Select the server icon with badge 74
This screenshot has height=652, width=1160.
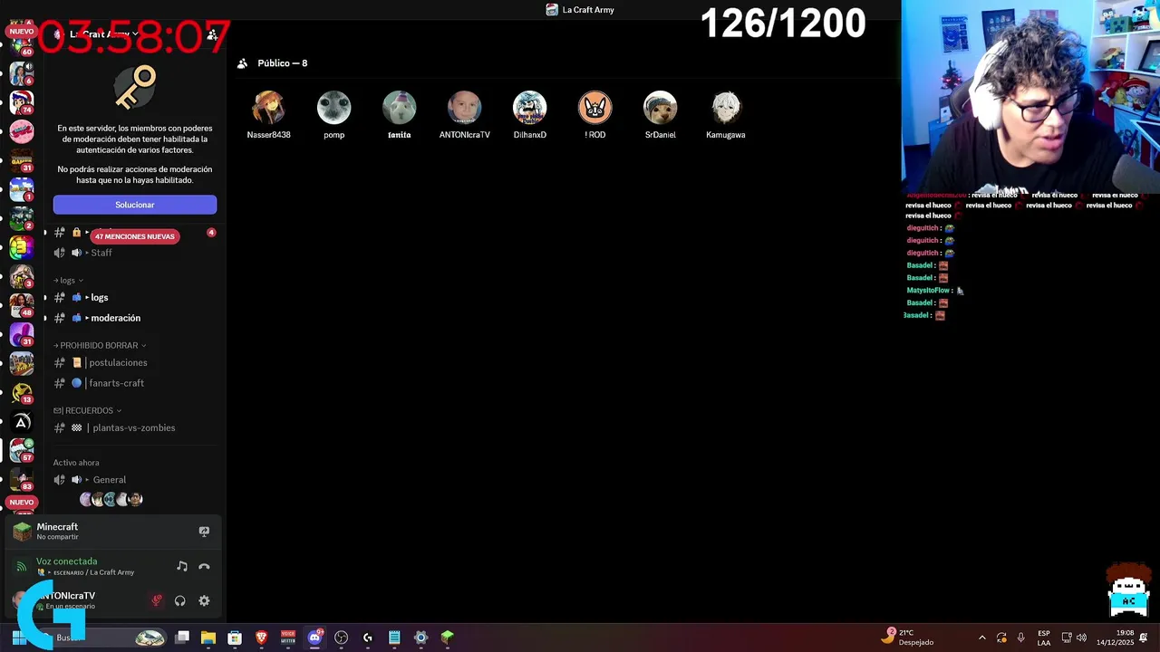click(22, 102)
